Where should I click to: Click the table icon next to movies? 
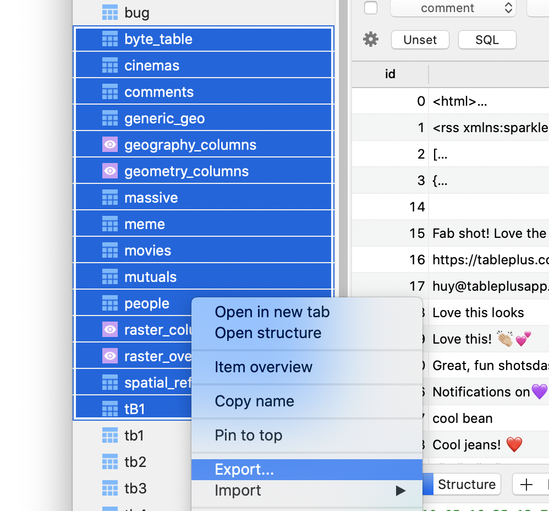point(109,249)
